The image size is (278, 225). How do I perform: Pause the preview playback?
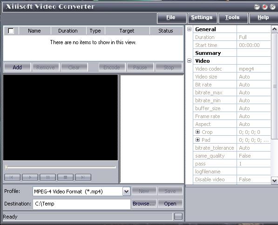click(47, 177)
